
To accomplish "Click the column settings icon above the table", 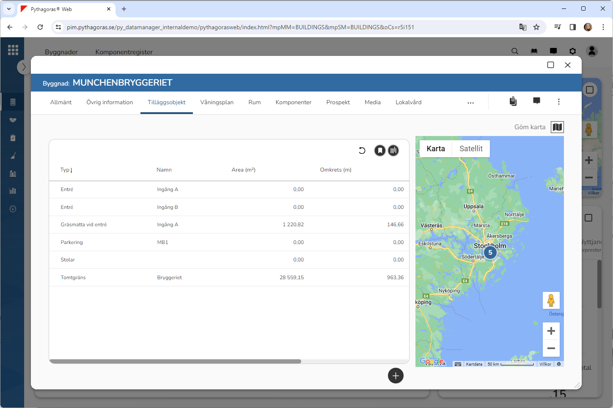I will 393,150.
